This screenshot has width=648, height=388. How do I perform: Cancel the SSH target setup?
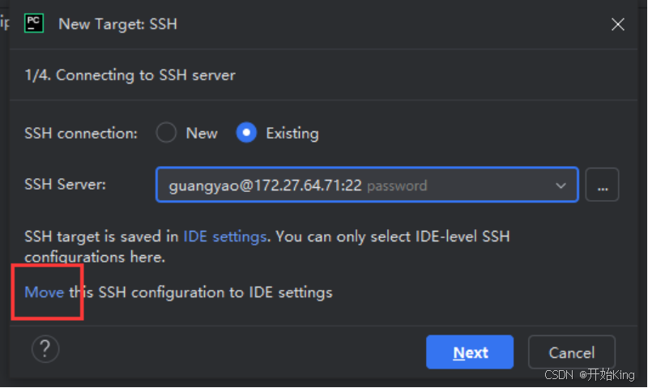[x=572, y=352]
